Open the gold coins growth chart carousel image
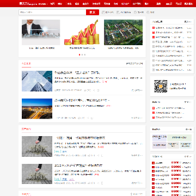This screenshot has height=196, width=196. click(82, 32)
